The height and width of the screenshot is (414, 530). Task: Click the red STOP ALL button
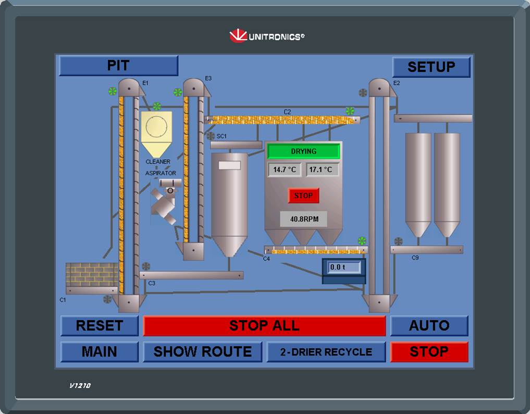coord(264,326)
